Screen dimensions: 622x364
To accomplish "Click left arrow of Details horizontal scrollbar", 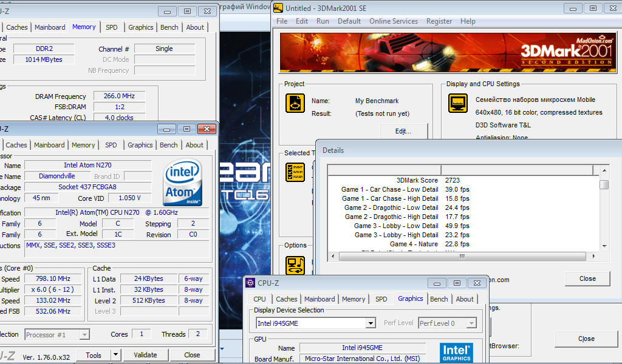I will (x=333, y=256).
